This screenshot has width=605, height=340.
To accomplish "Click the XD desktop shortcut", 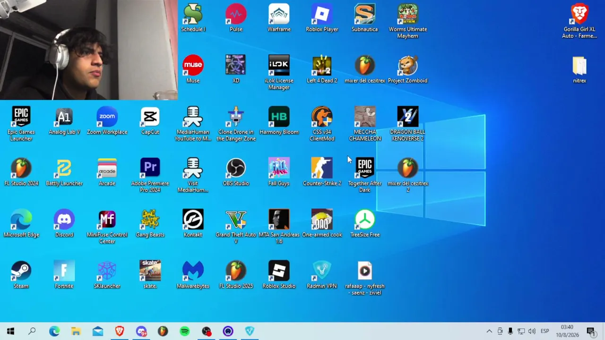I will click(x=236, y=69).
